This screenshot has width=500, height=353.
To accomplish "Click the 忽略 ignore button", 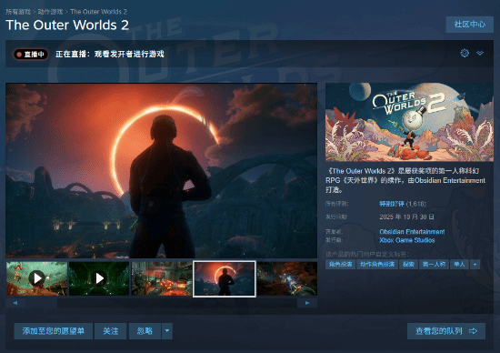I will pyautogui.click(x=145, y=331).
